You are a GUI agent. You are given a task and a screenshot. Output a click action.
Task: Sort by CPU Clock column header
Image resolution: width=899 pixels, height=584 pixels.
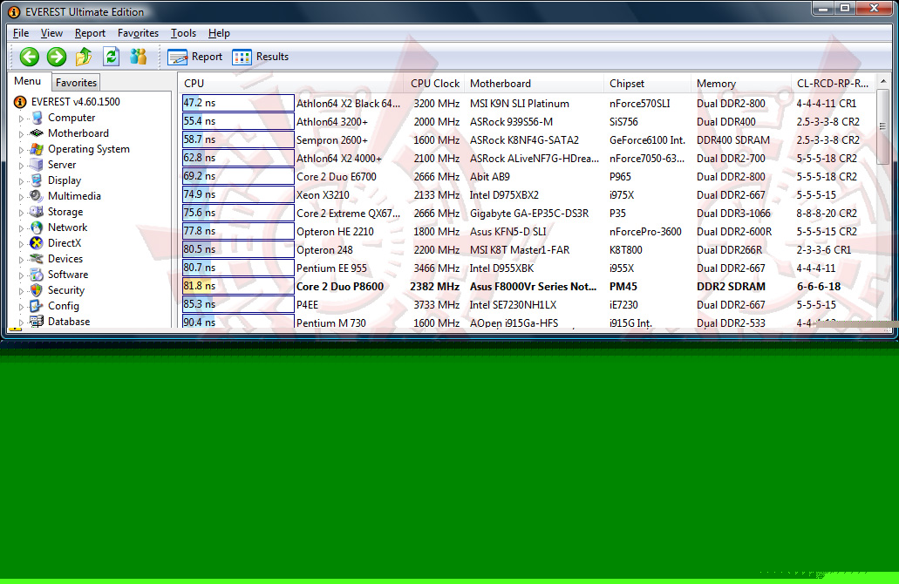click(x=434, y=84)
